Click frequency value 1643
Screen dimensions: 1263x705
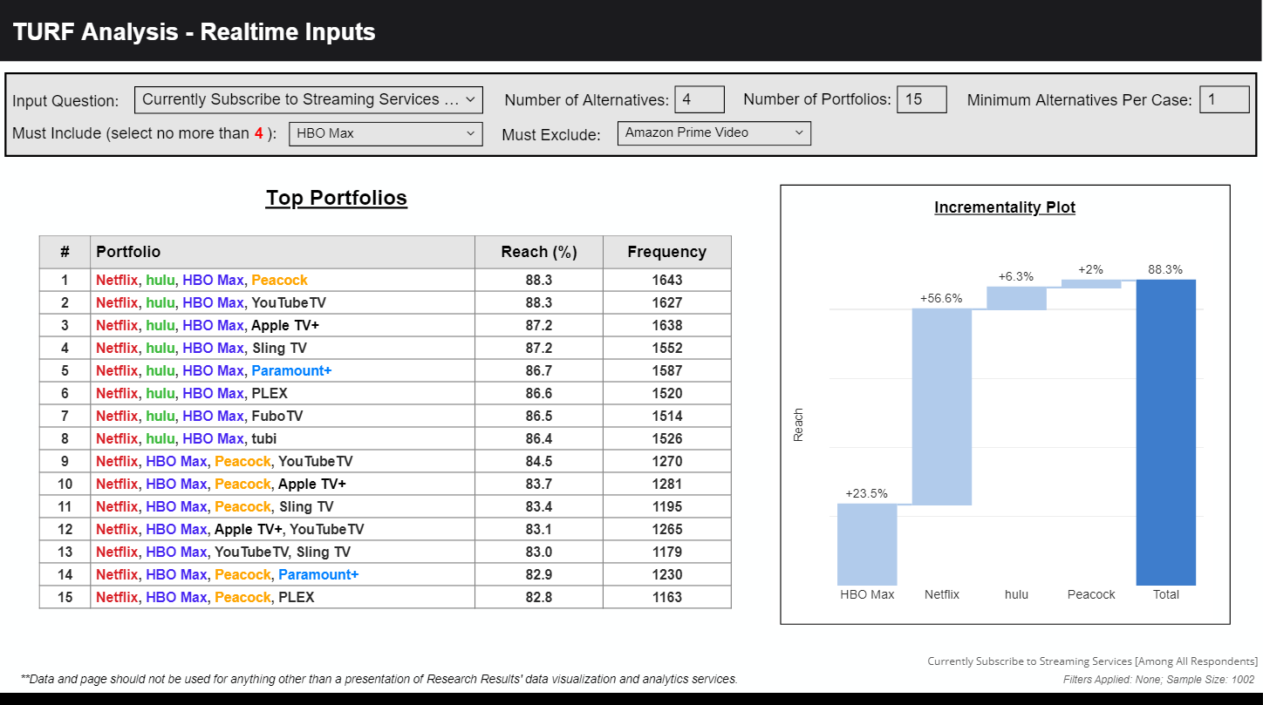[667, 280]
